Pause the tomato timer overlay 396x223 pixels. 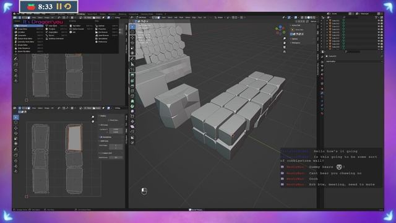pos(59,6)
